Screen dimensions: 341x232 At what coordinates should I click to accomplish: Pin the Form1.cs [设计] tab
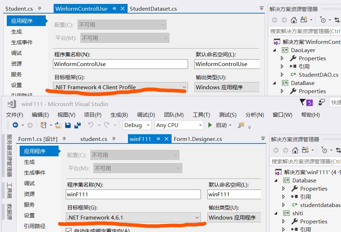[64, 139]
